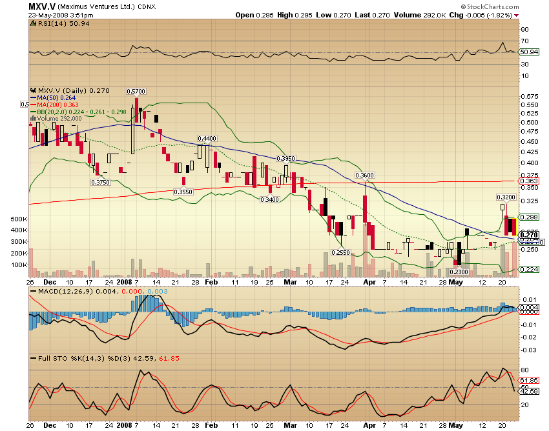
Task: Click the stochastic 61.85 axis tag
Action: pyautogui.click(x=529, y=381)
